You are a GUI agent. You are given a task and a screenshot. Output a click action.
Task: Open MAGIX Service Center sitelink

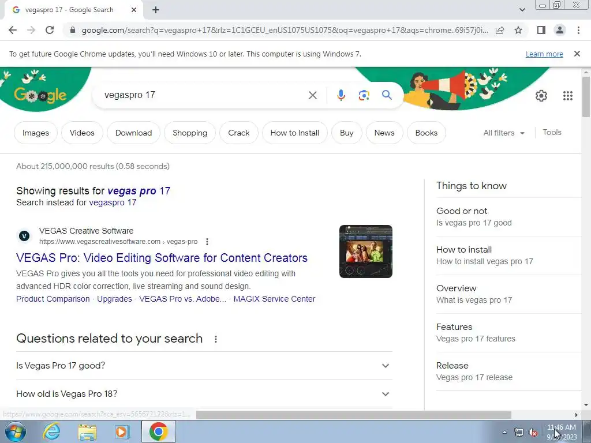click(274, 299)
